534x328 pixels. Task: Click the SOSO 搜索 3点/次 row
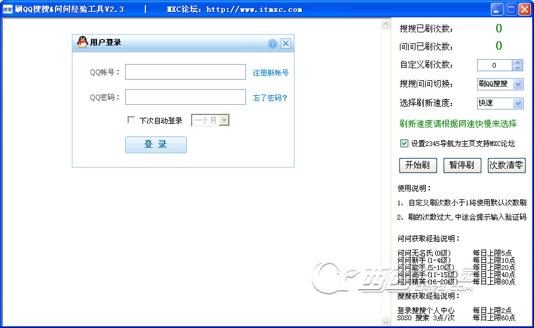tap(456, 318)
